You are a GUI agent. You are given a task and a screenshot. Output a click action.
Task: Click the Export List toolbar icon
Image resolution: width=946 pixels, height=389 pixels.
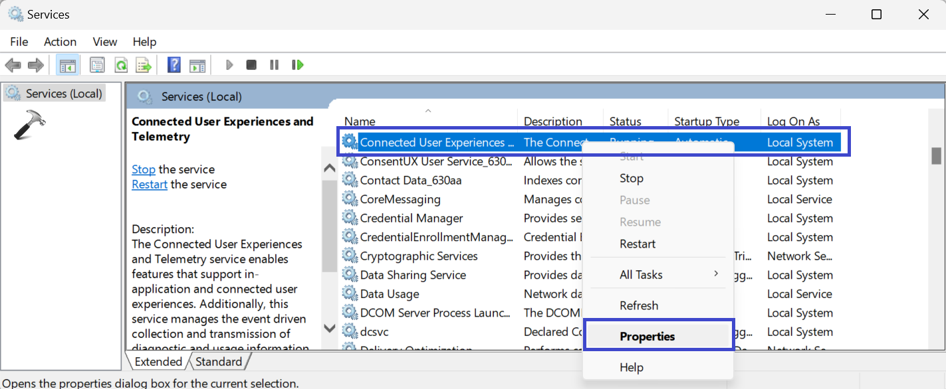point(143,65)
